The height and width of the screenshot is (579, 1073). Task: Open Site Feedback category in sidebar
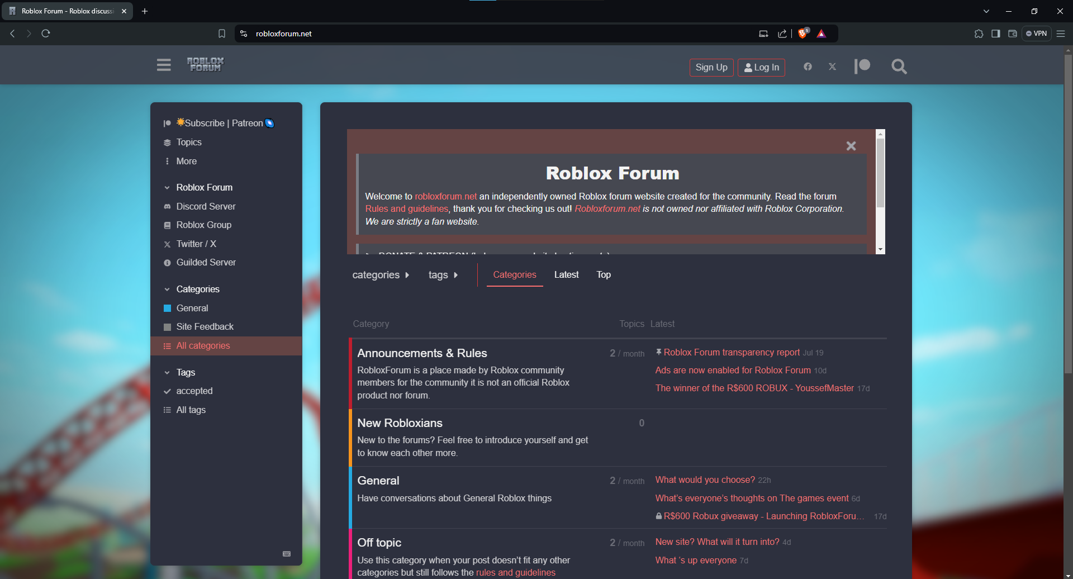205,326
